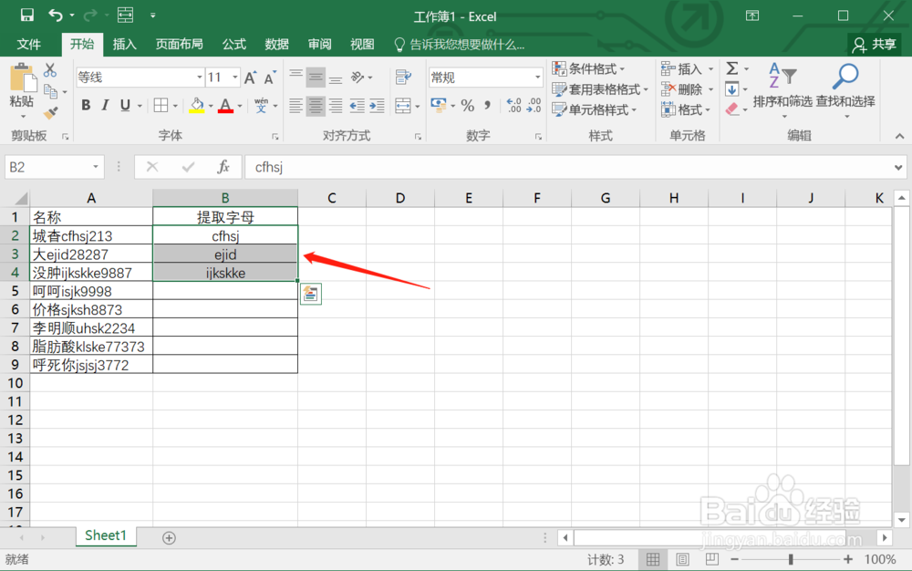Switch to the 数据 ribbon tab
The height and width of the screenshot is (571, 912).
coord(277,44)
